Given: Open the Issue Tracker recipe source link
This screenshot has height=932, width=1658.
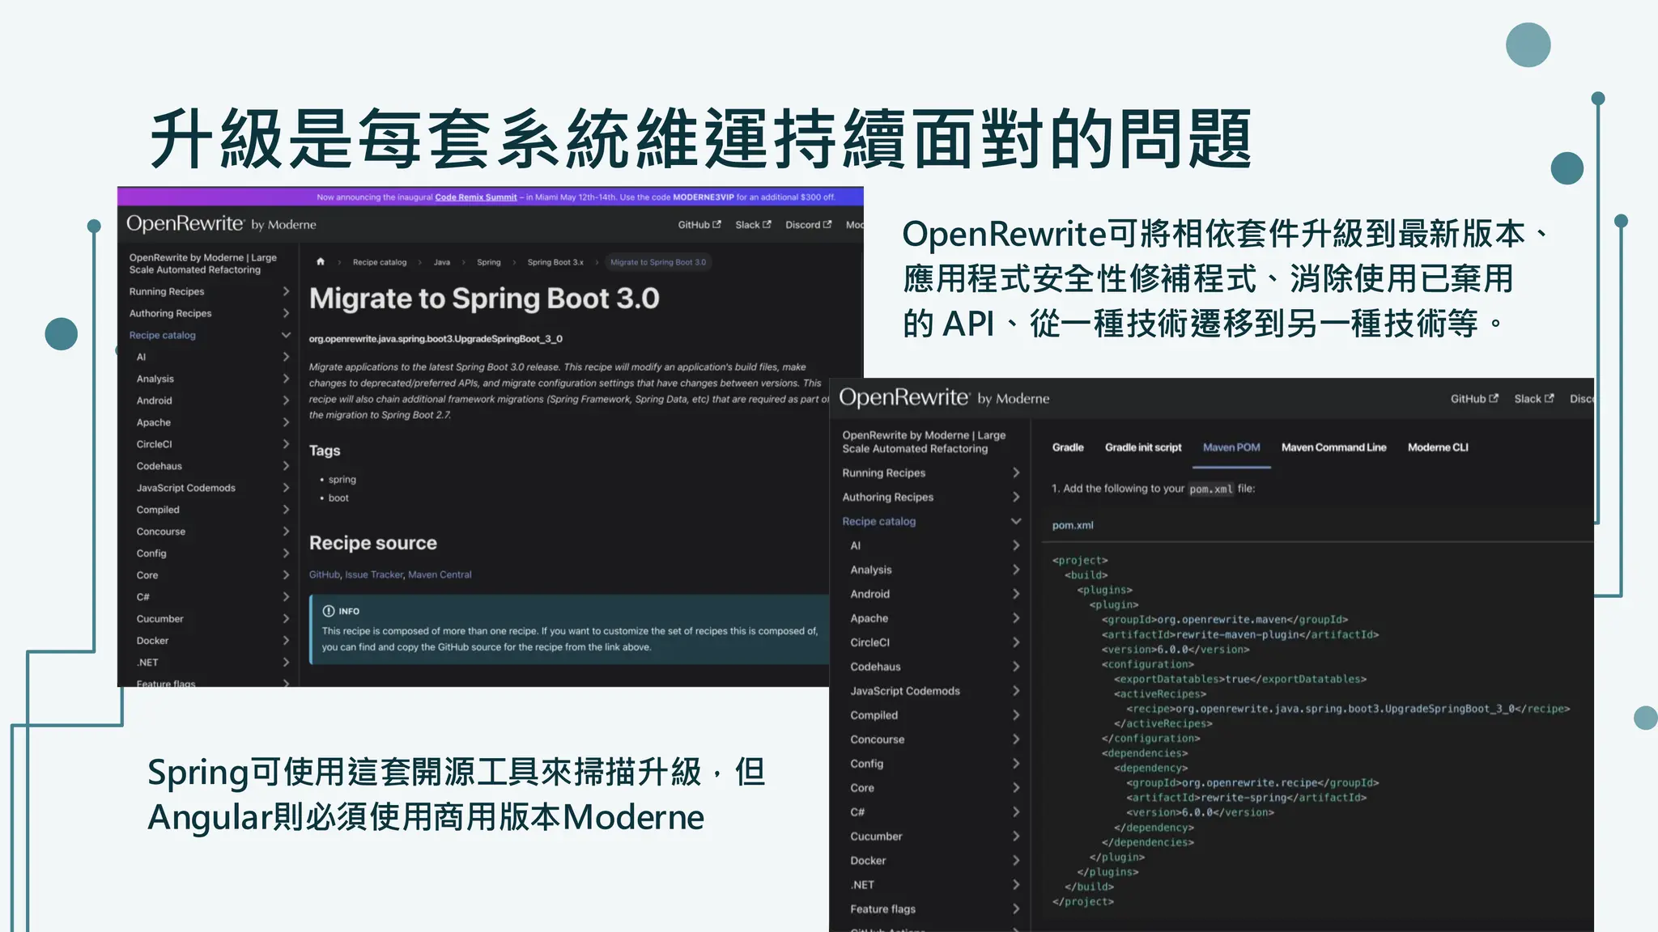Looking at the screenshot, I should [x=374, y=574].
